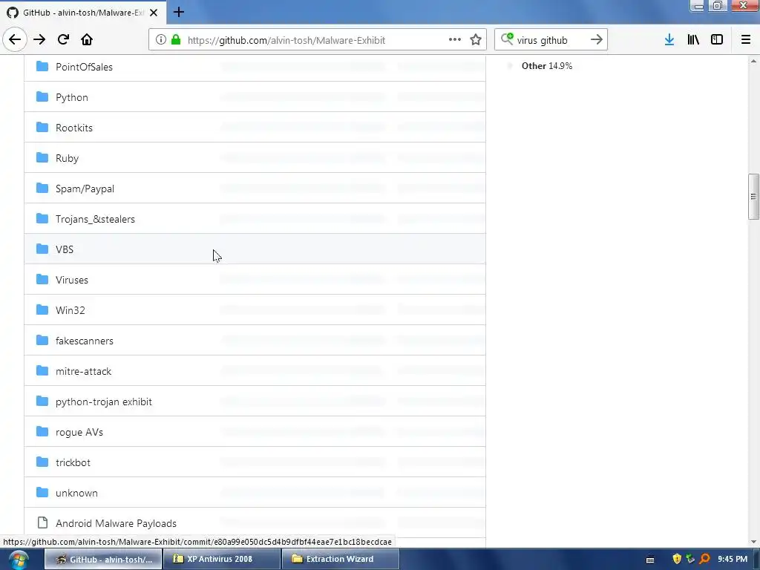760x570 pixels.
Task: Open the VBS folder link
Action: pos(65,249)
